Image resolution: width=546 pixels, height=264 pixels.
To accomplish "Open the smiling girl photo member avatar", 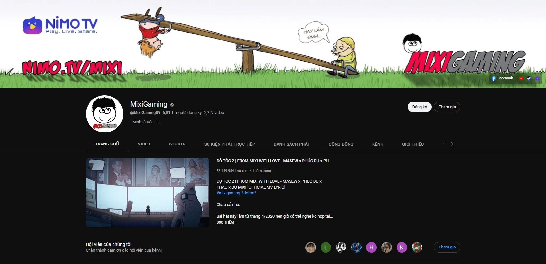I will [x=311, y=247].
